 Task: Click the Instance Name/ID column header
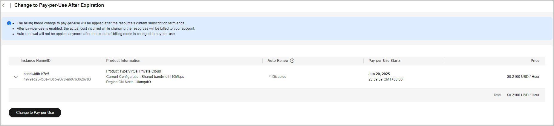click(x=36, y=61)
